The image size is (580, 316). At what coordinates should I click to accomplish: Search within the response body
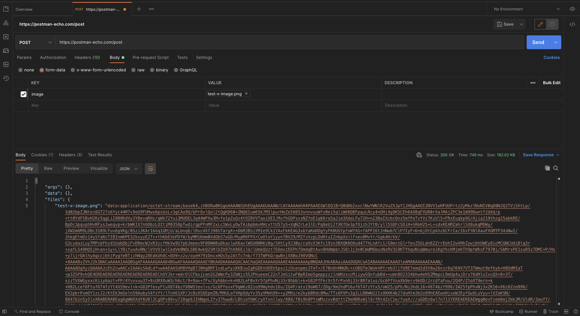coord(556,168)
